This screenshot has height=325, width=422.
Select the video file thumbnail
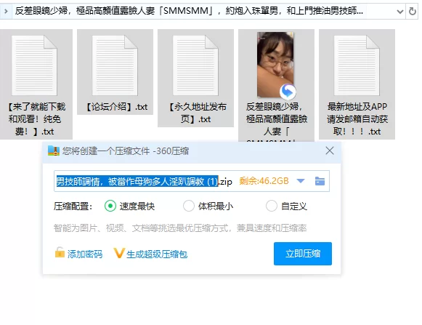(x=275, y=65)
